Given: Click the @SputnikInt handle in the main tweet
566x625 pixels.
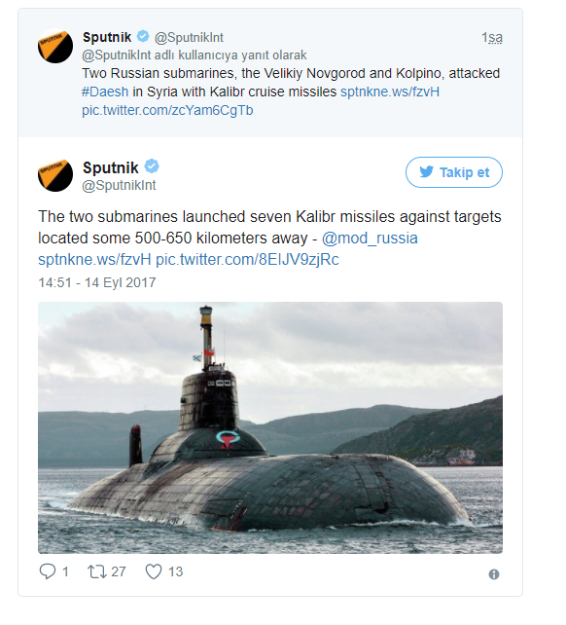Looking at the screenshot, I should coord(119,185).
